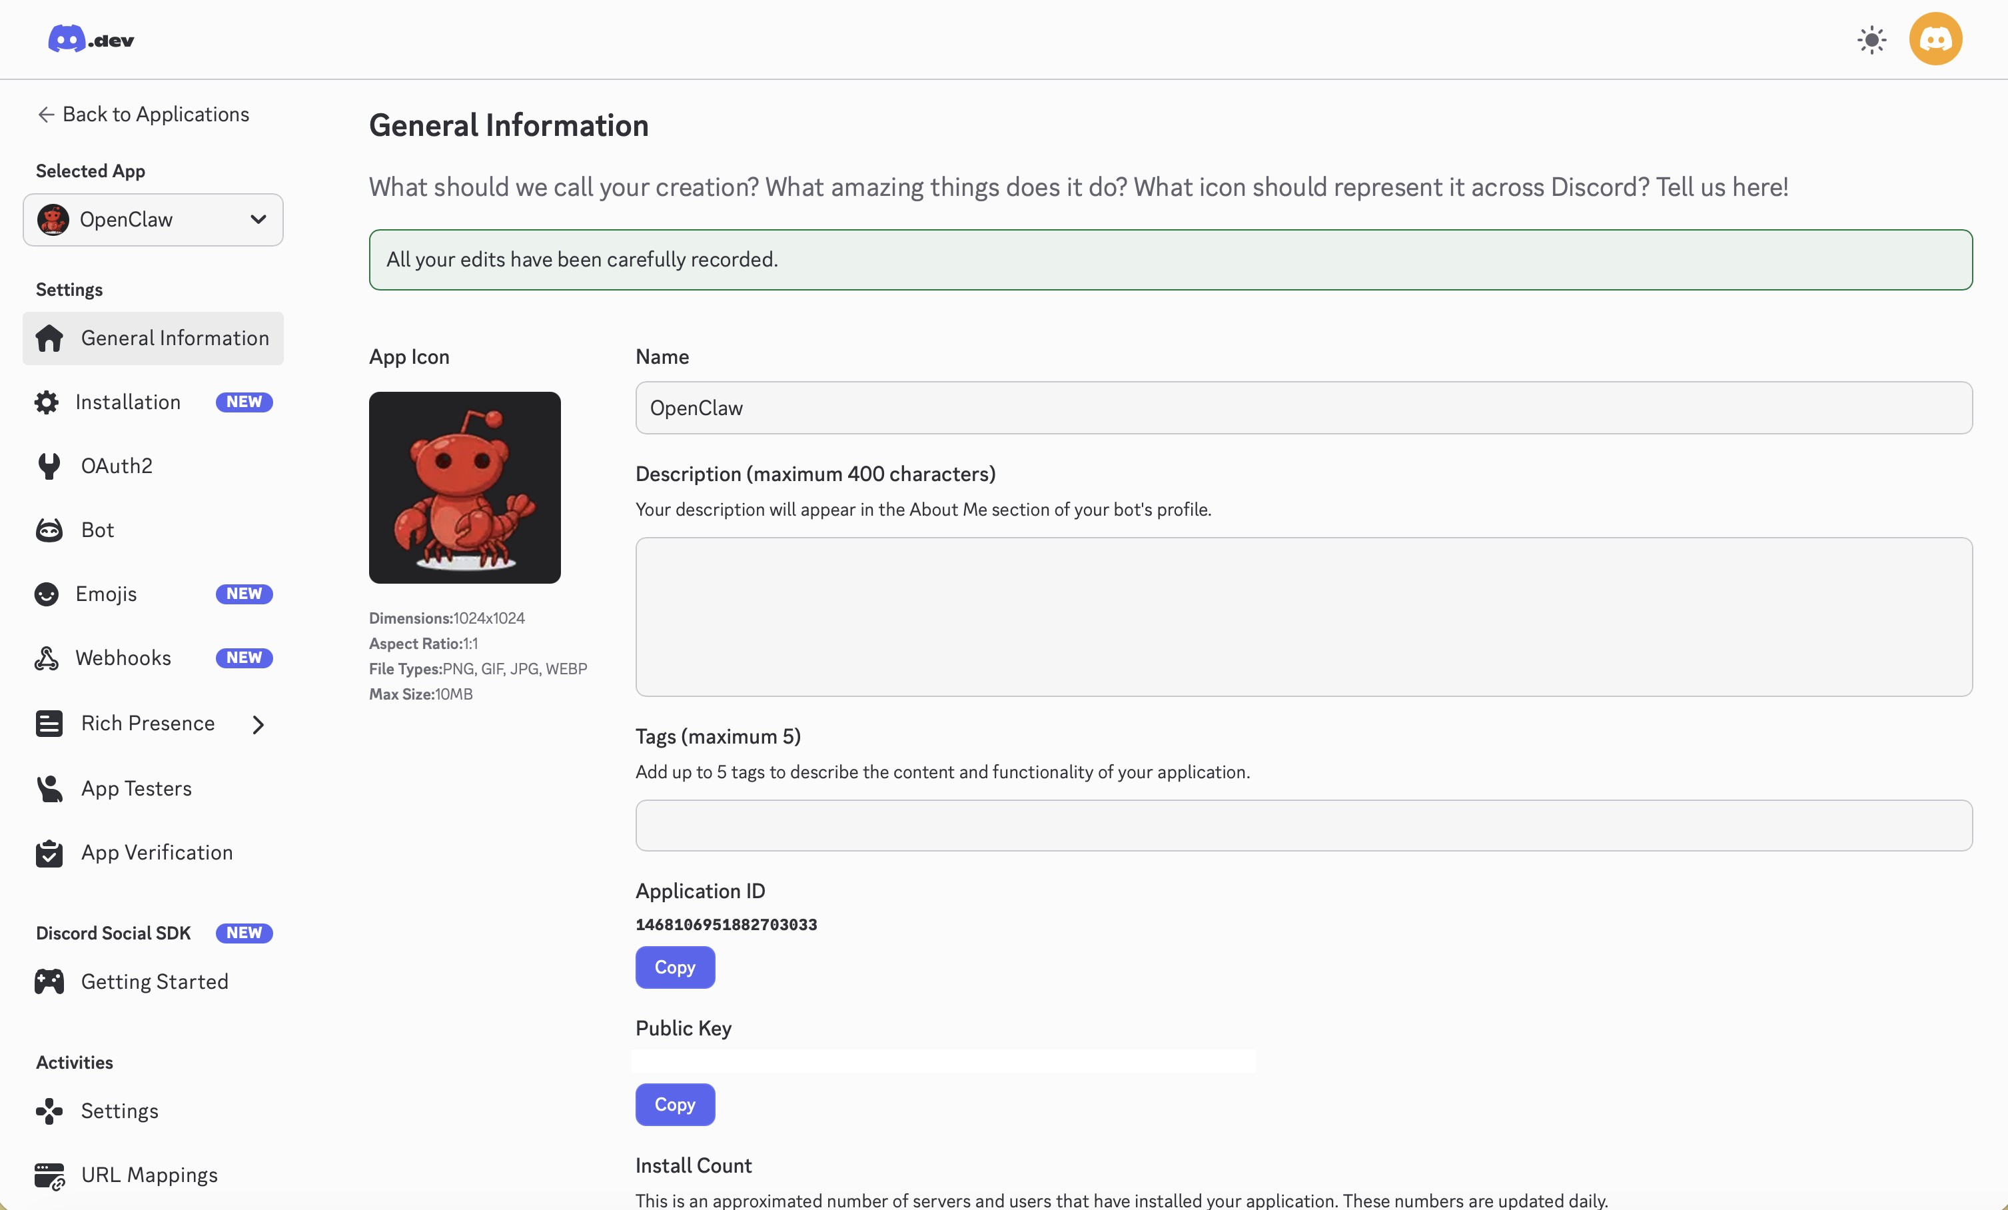
Task: Open the Emojis smiley icon item
Action: point(47,594)
